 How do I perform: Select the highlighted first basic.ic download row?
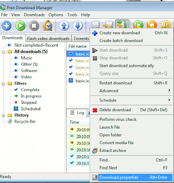(x=78, y=54)
